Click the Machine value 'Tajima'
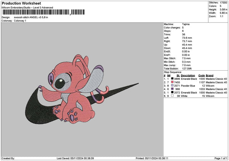This screenshot has width=229, height=161. pyautogui.click(x=186, y=24)
